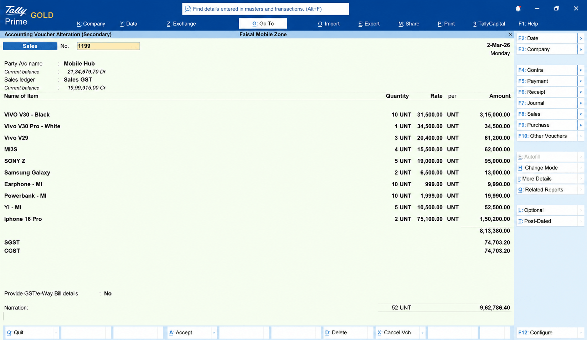Select the SGST ledger row
This screenshot has width=587, height=340.
[257, 242]
